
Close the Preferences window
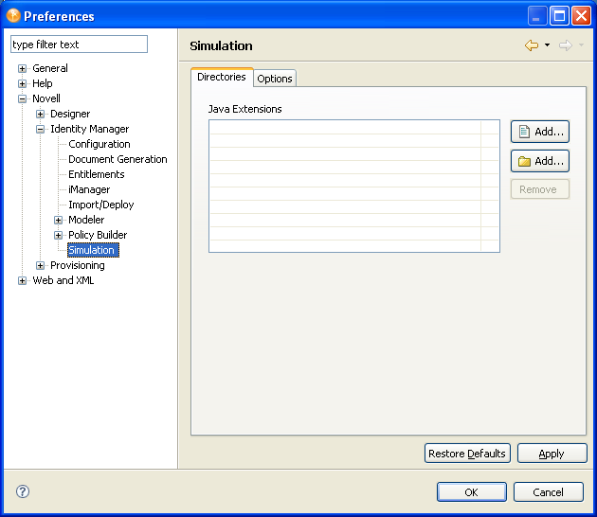point(582,16)
